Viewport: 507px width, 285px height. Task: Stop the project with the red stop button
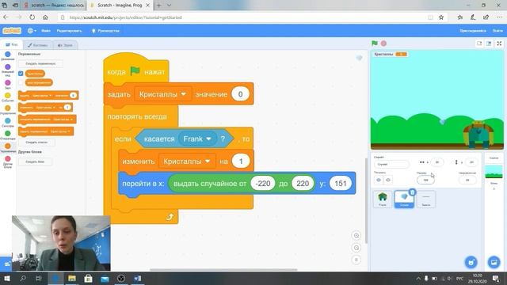point(383,44)
